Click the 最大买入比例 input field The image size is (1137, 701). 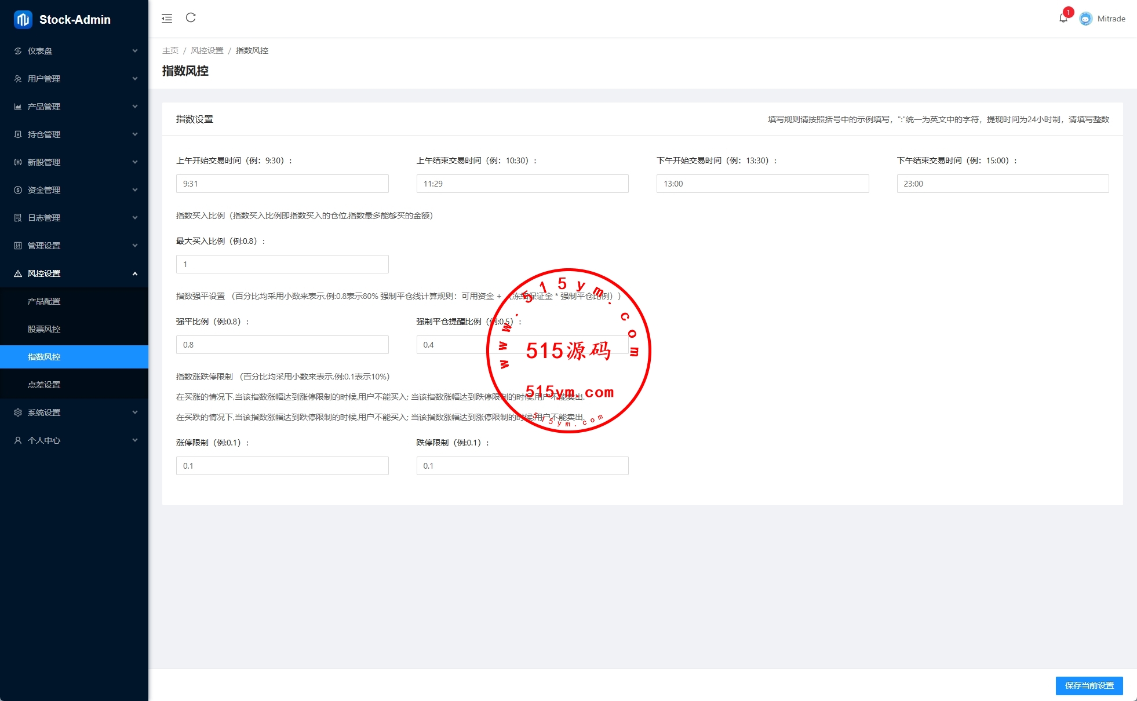(x=282, y=264)
